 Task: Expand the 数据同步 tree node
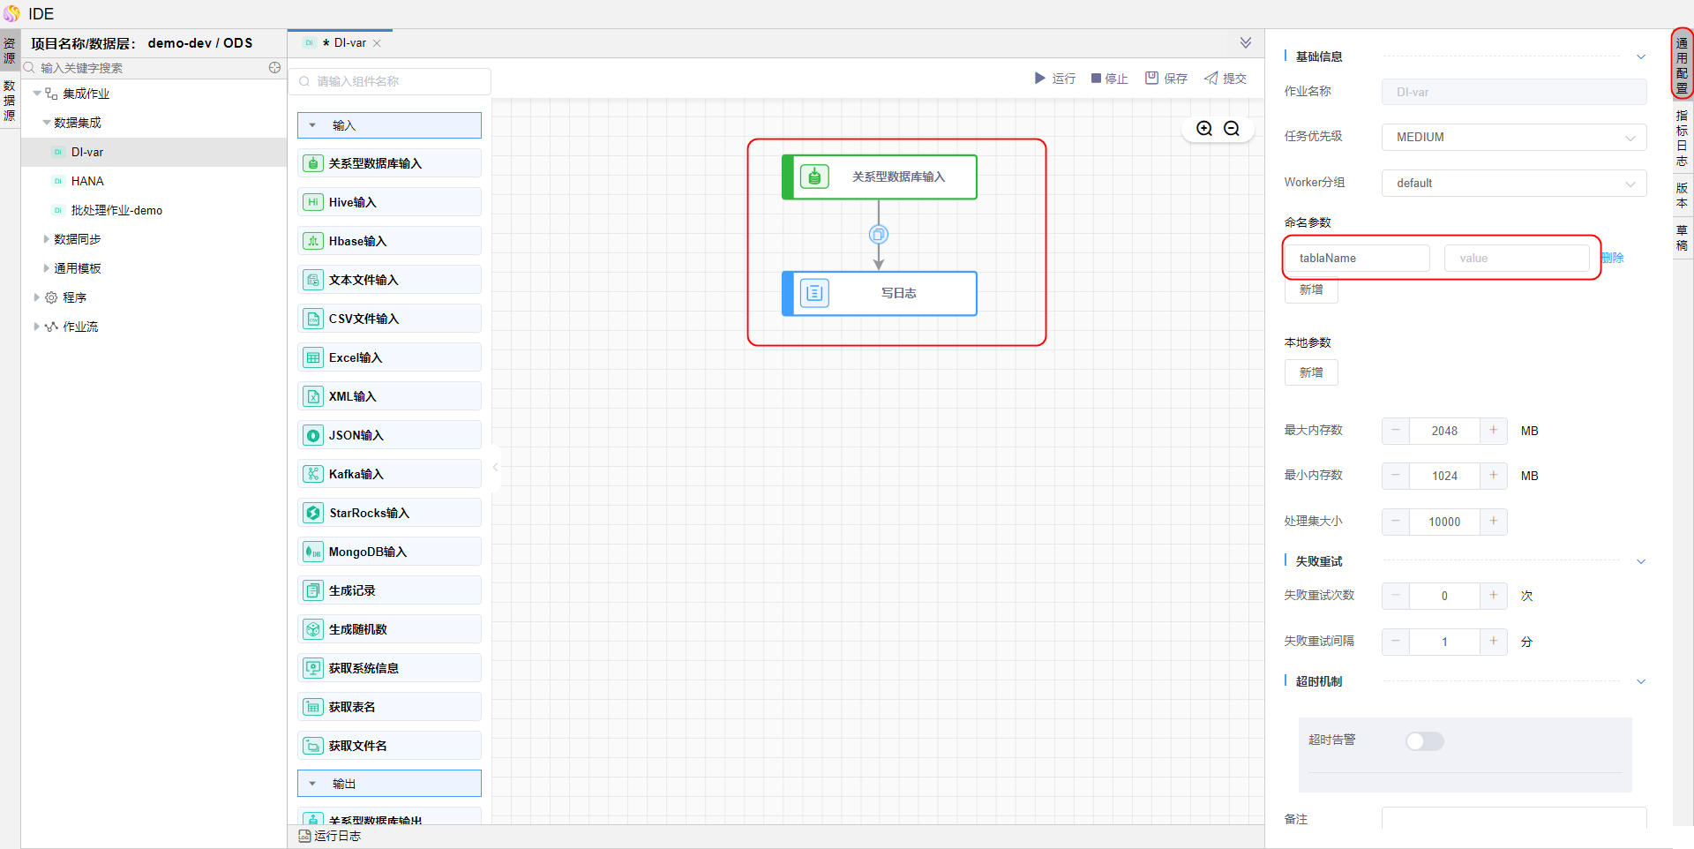(x=47, y=239)
